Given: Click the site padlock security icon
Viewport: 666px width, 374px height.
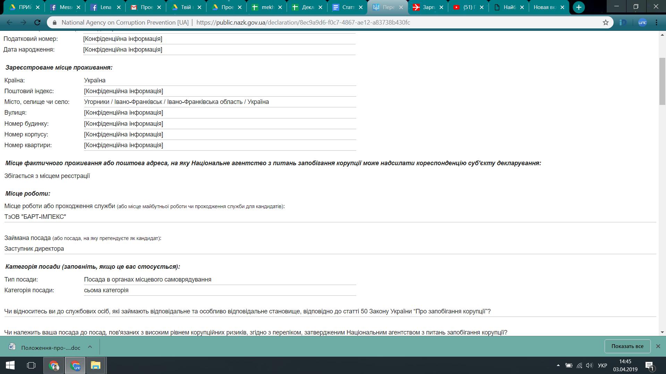Looking at the screenshot, I should [x=54, y=23].
